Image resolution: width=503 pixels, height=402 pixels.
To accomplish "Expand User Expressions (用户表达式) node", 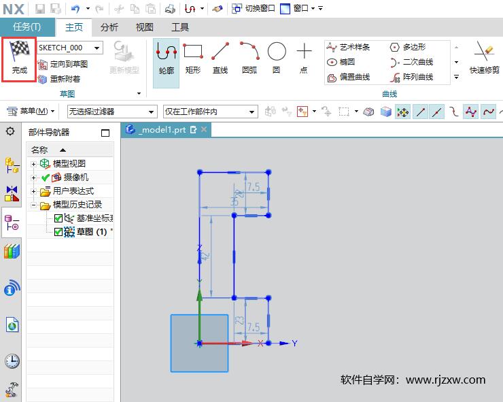I will [x=33, y=191].
